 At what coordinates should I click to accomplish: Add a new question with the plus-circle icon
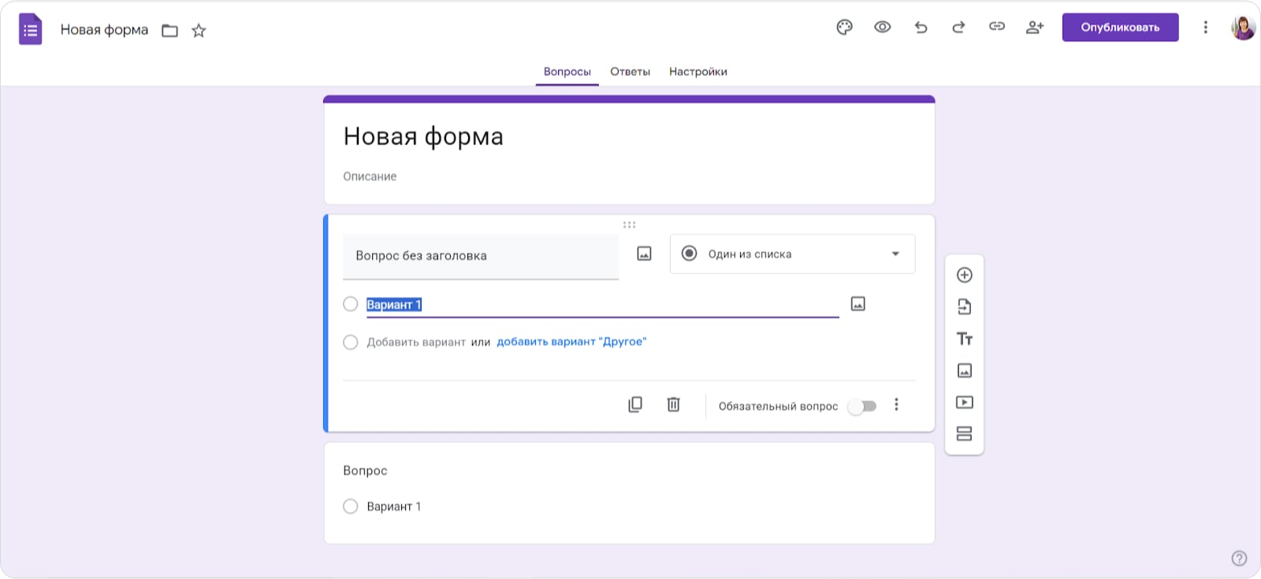[964, 275]
